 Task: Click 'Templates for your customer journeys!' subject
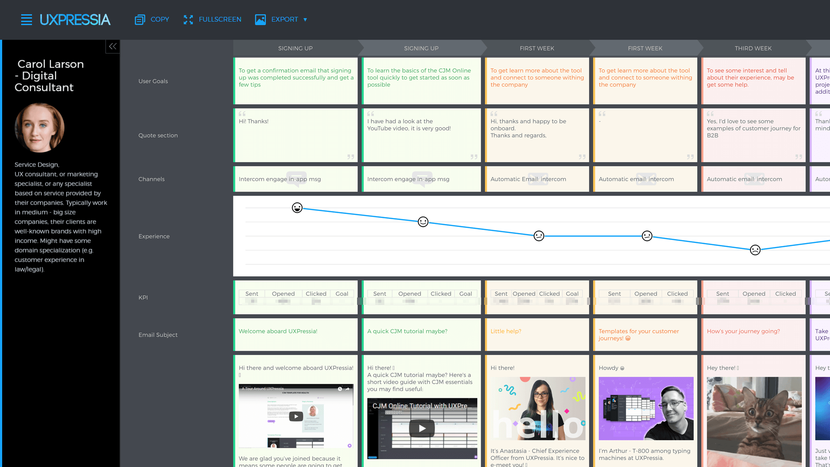point(638,335)
